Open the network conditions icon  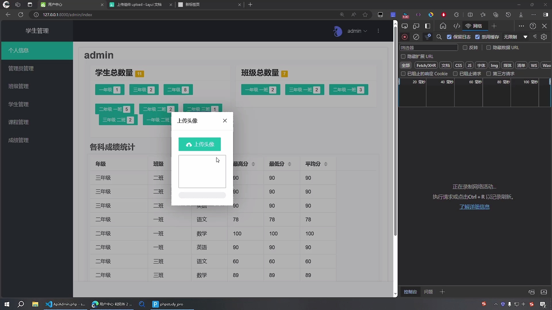click(x=535, y=37)
